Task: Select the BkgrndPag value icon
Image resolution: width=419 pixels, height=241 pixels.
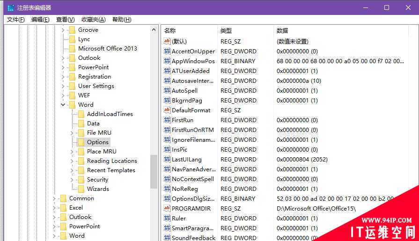Action: click(x=167, y=100)
